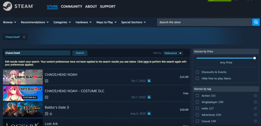
Task: Open Baldur's Gate 3 thumbnail image
Action: [x=23, y=110]
